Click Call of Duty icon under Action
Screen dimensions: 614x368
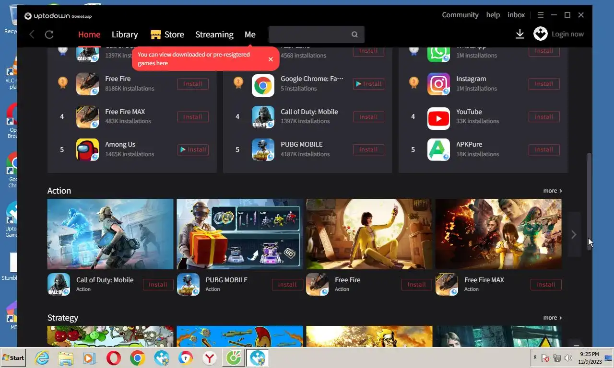point(59,285)
